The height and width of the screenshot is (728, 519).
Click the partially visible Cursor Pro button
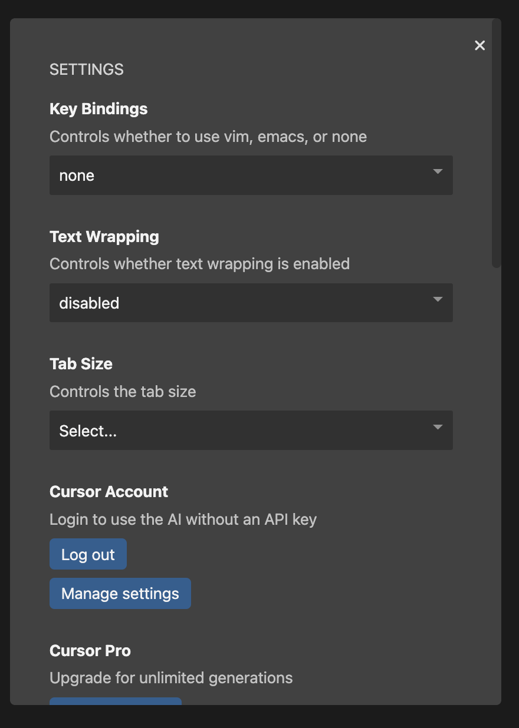tap(116, 701)
